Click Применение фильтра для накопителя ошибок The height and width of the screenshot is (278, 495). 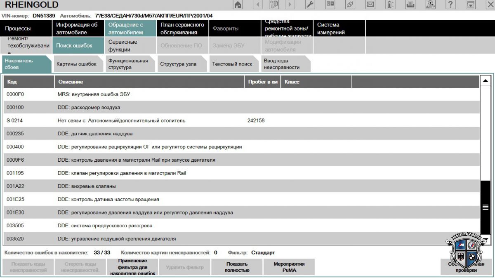coord(132,267)
